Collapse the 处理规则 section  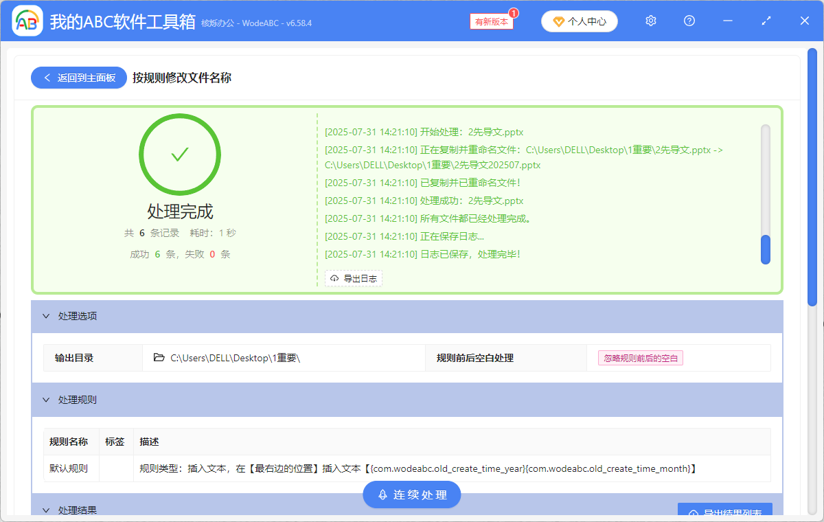[x=47, y=400]
